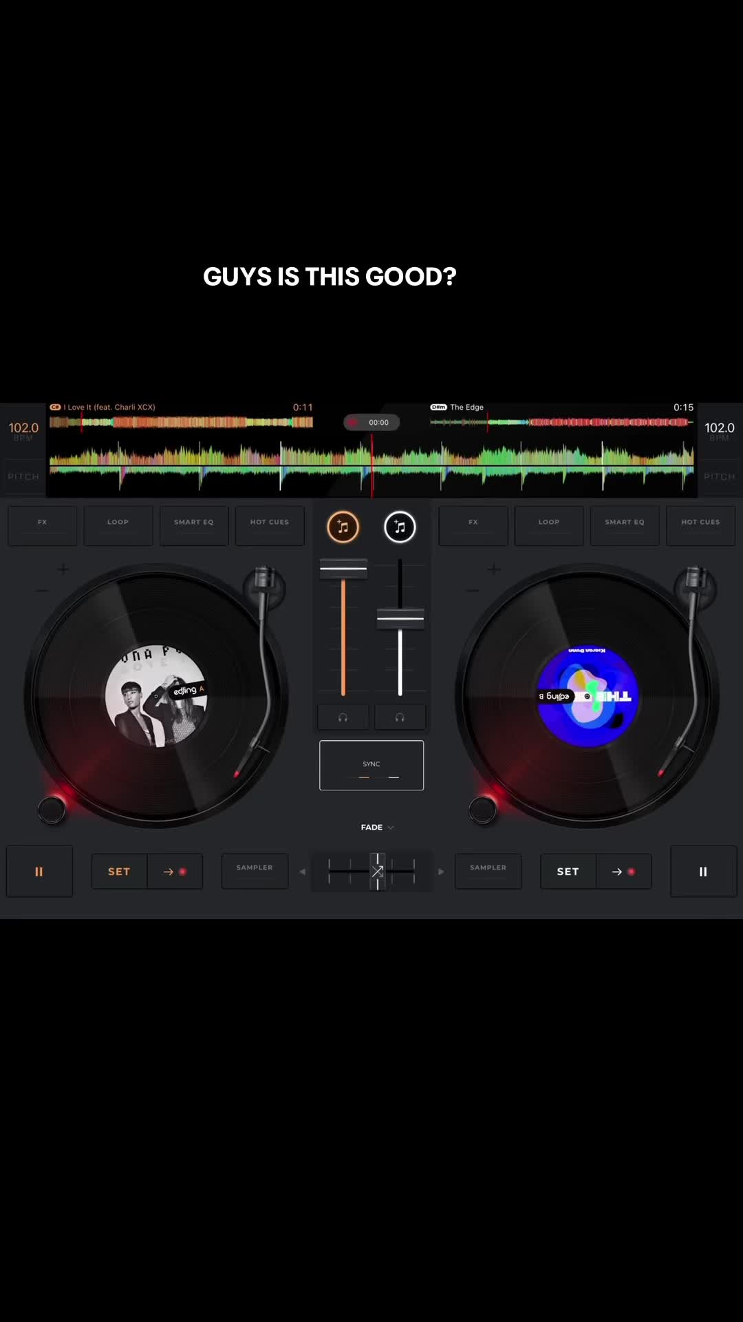Click deck A vinyl album label

click(156, 696)
